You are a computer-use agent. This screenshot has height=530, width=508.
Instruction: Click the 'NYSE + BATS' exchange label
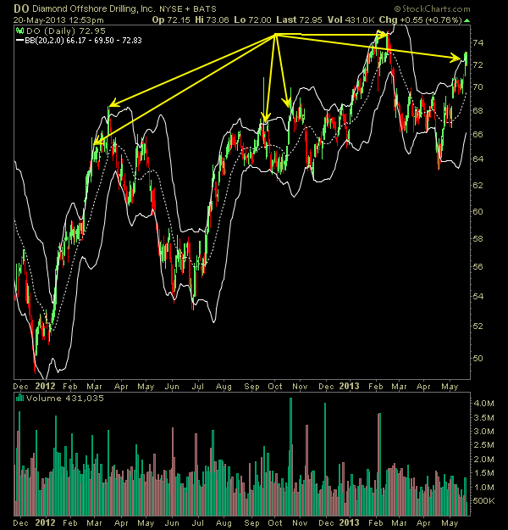pyautogui.click(x=188, y=9)
